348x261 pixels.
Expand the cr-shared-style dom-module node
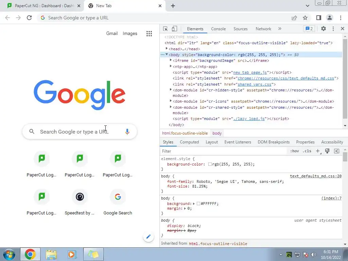coord(171,107)
